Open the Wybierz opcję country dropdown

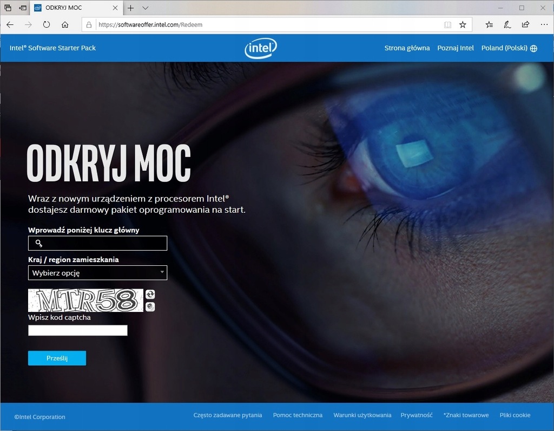click(97, 273)
